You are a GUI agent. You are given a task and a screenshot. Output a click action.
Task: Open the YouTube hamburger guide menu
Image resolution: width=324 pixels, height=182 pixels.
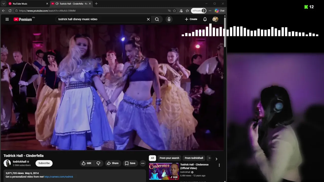point(7,19)
